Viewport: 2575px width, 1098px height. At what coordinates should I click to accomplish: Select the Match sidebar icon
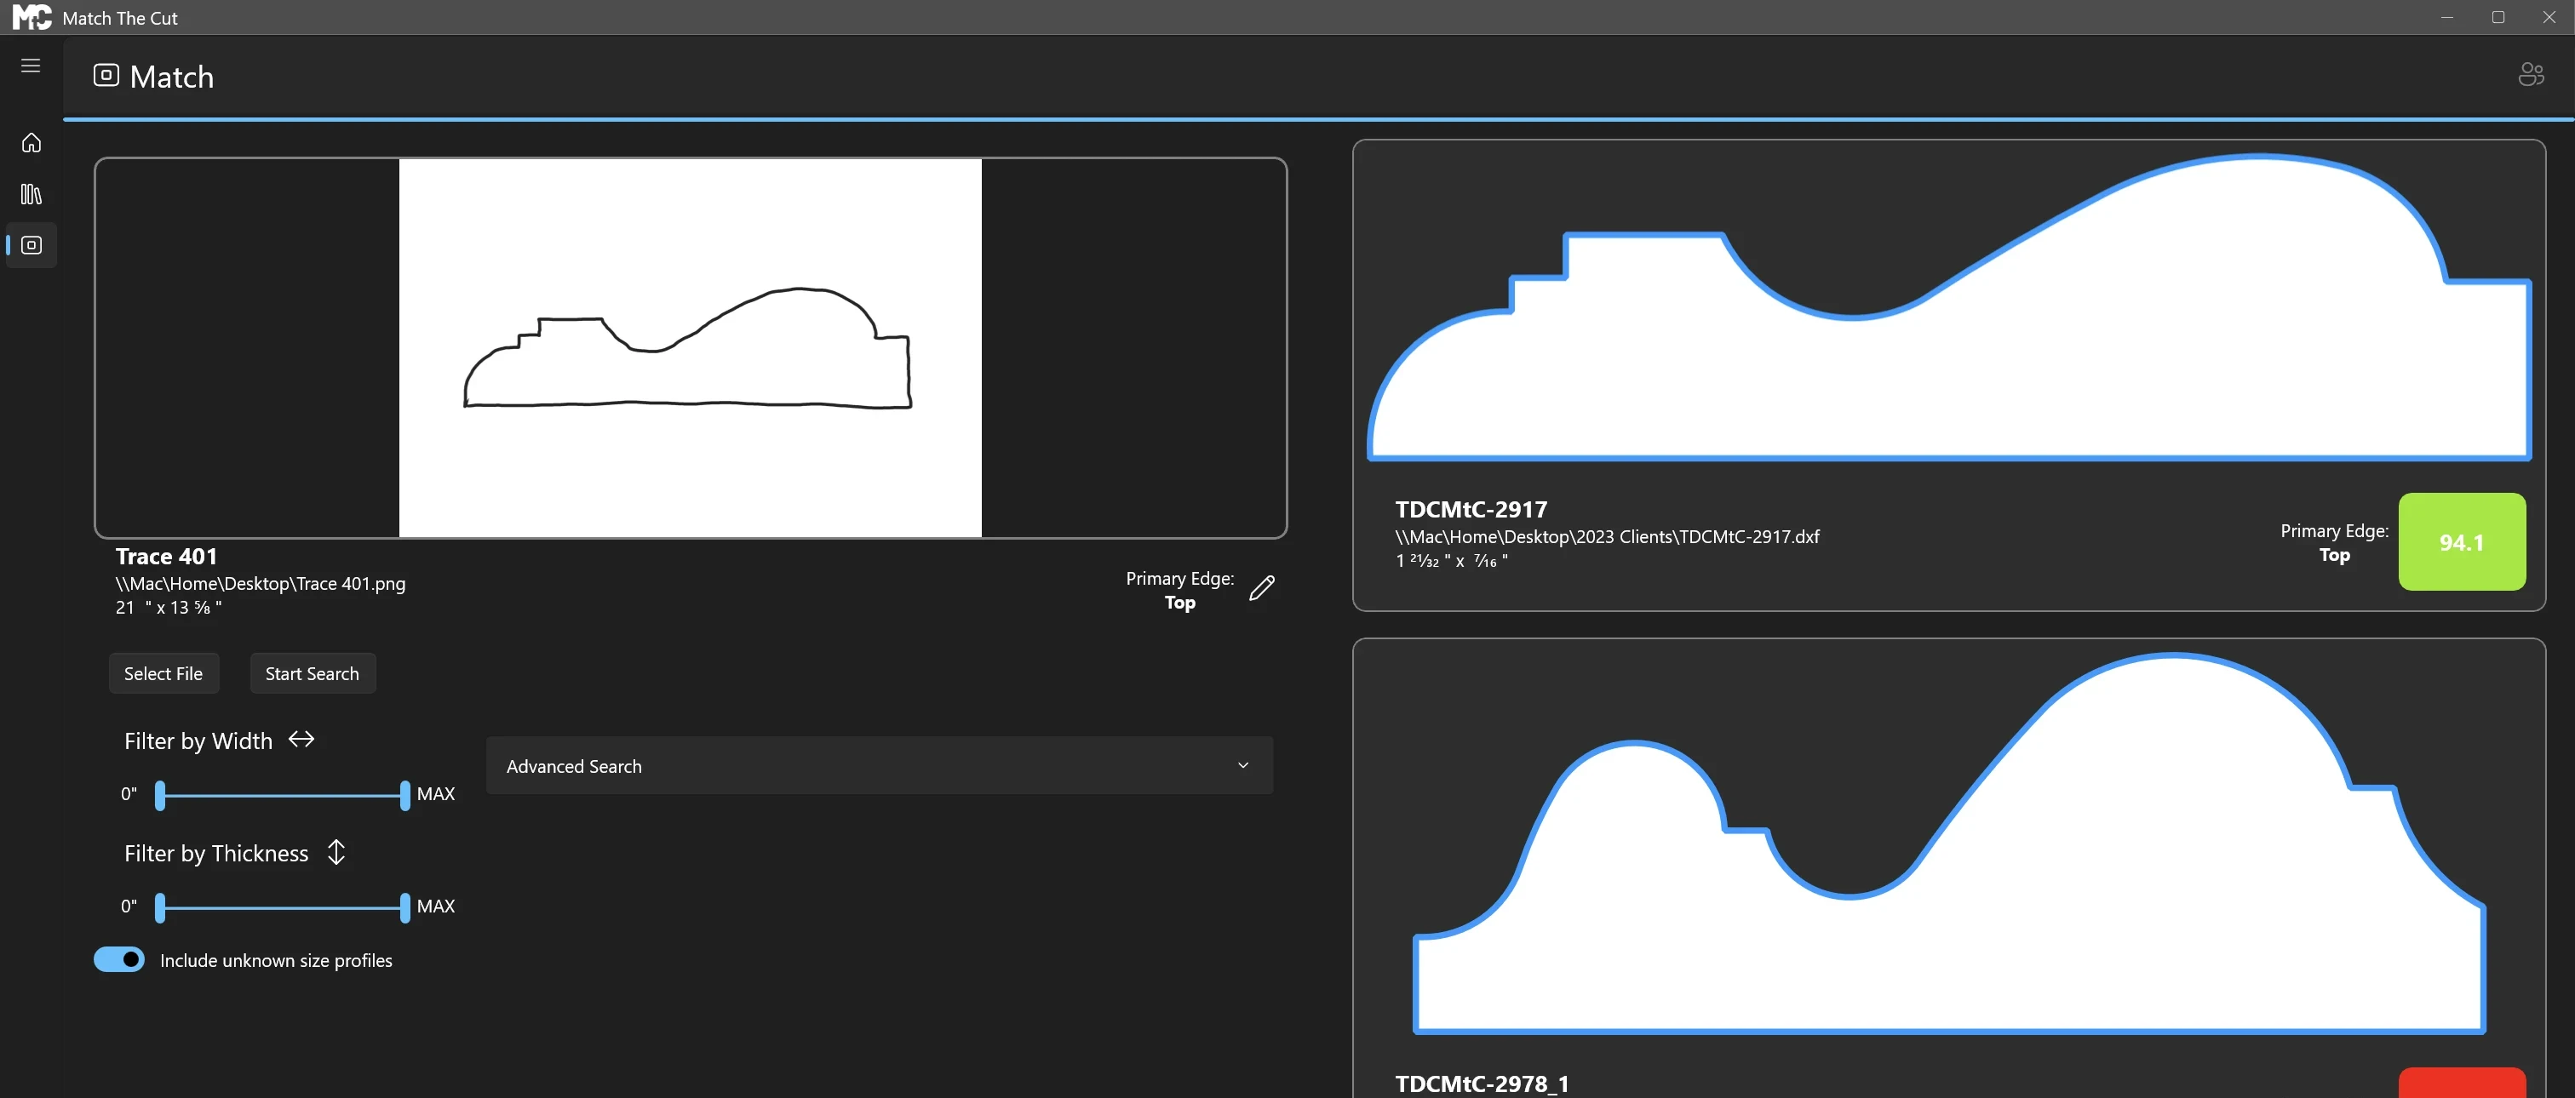click(x=31, y=245)
